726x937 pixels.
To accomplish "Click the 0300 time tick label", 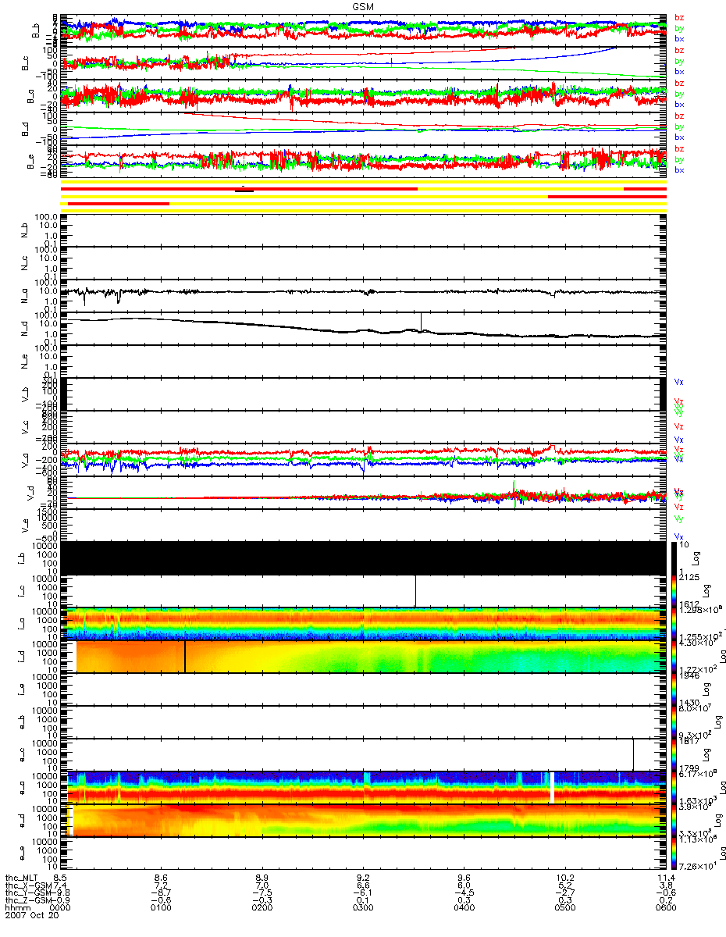I will (364, 908).
